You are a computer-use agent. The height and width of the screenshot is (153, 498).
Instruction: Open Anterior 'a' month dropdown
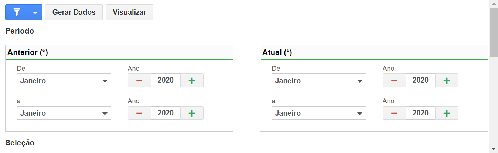coord(64,113)
